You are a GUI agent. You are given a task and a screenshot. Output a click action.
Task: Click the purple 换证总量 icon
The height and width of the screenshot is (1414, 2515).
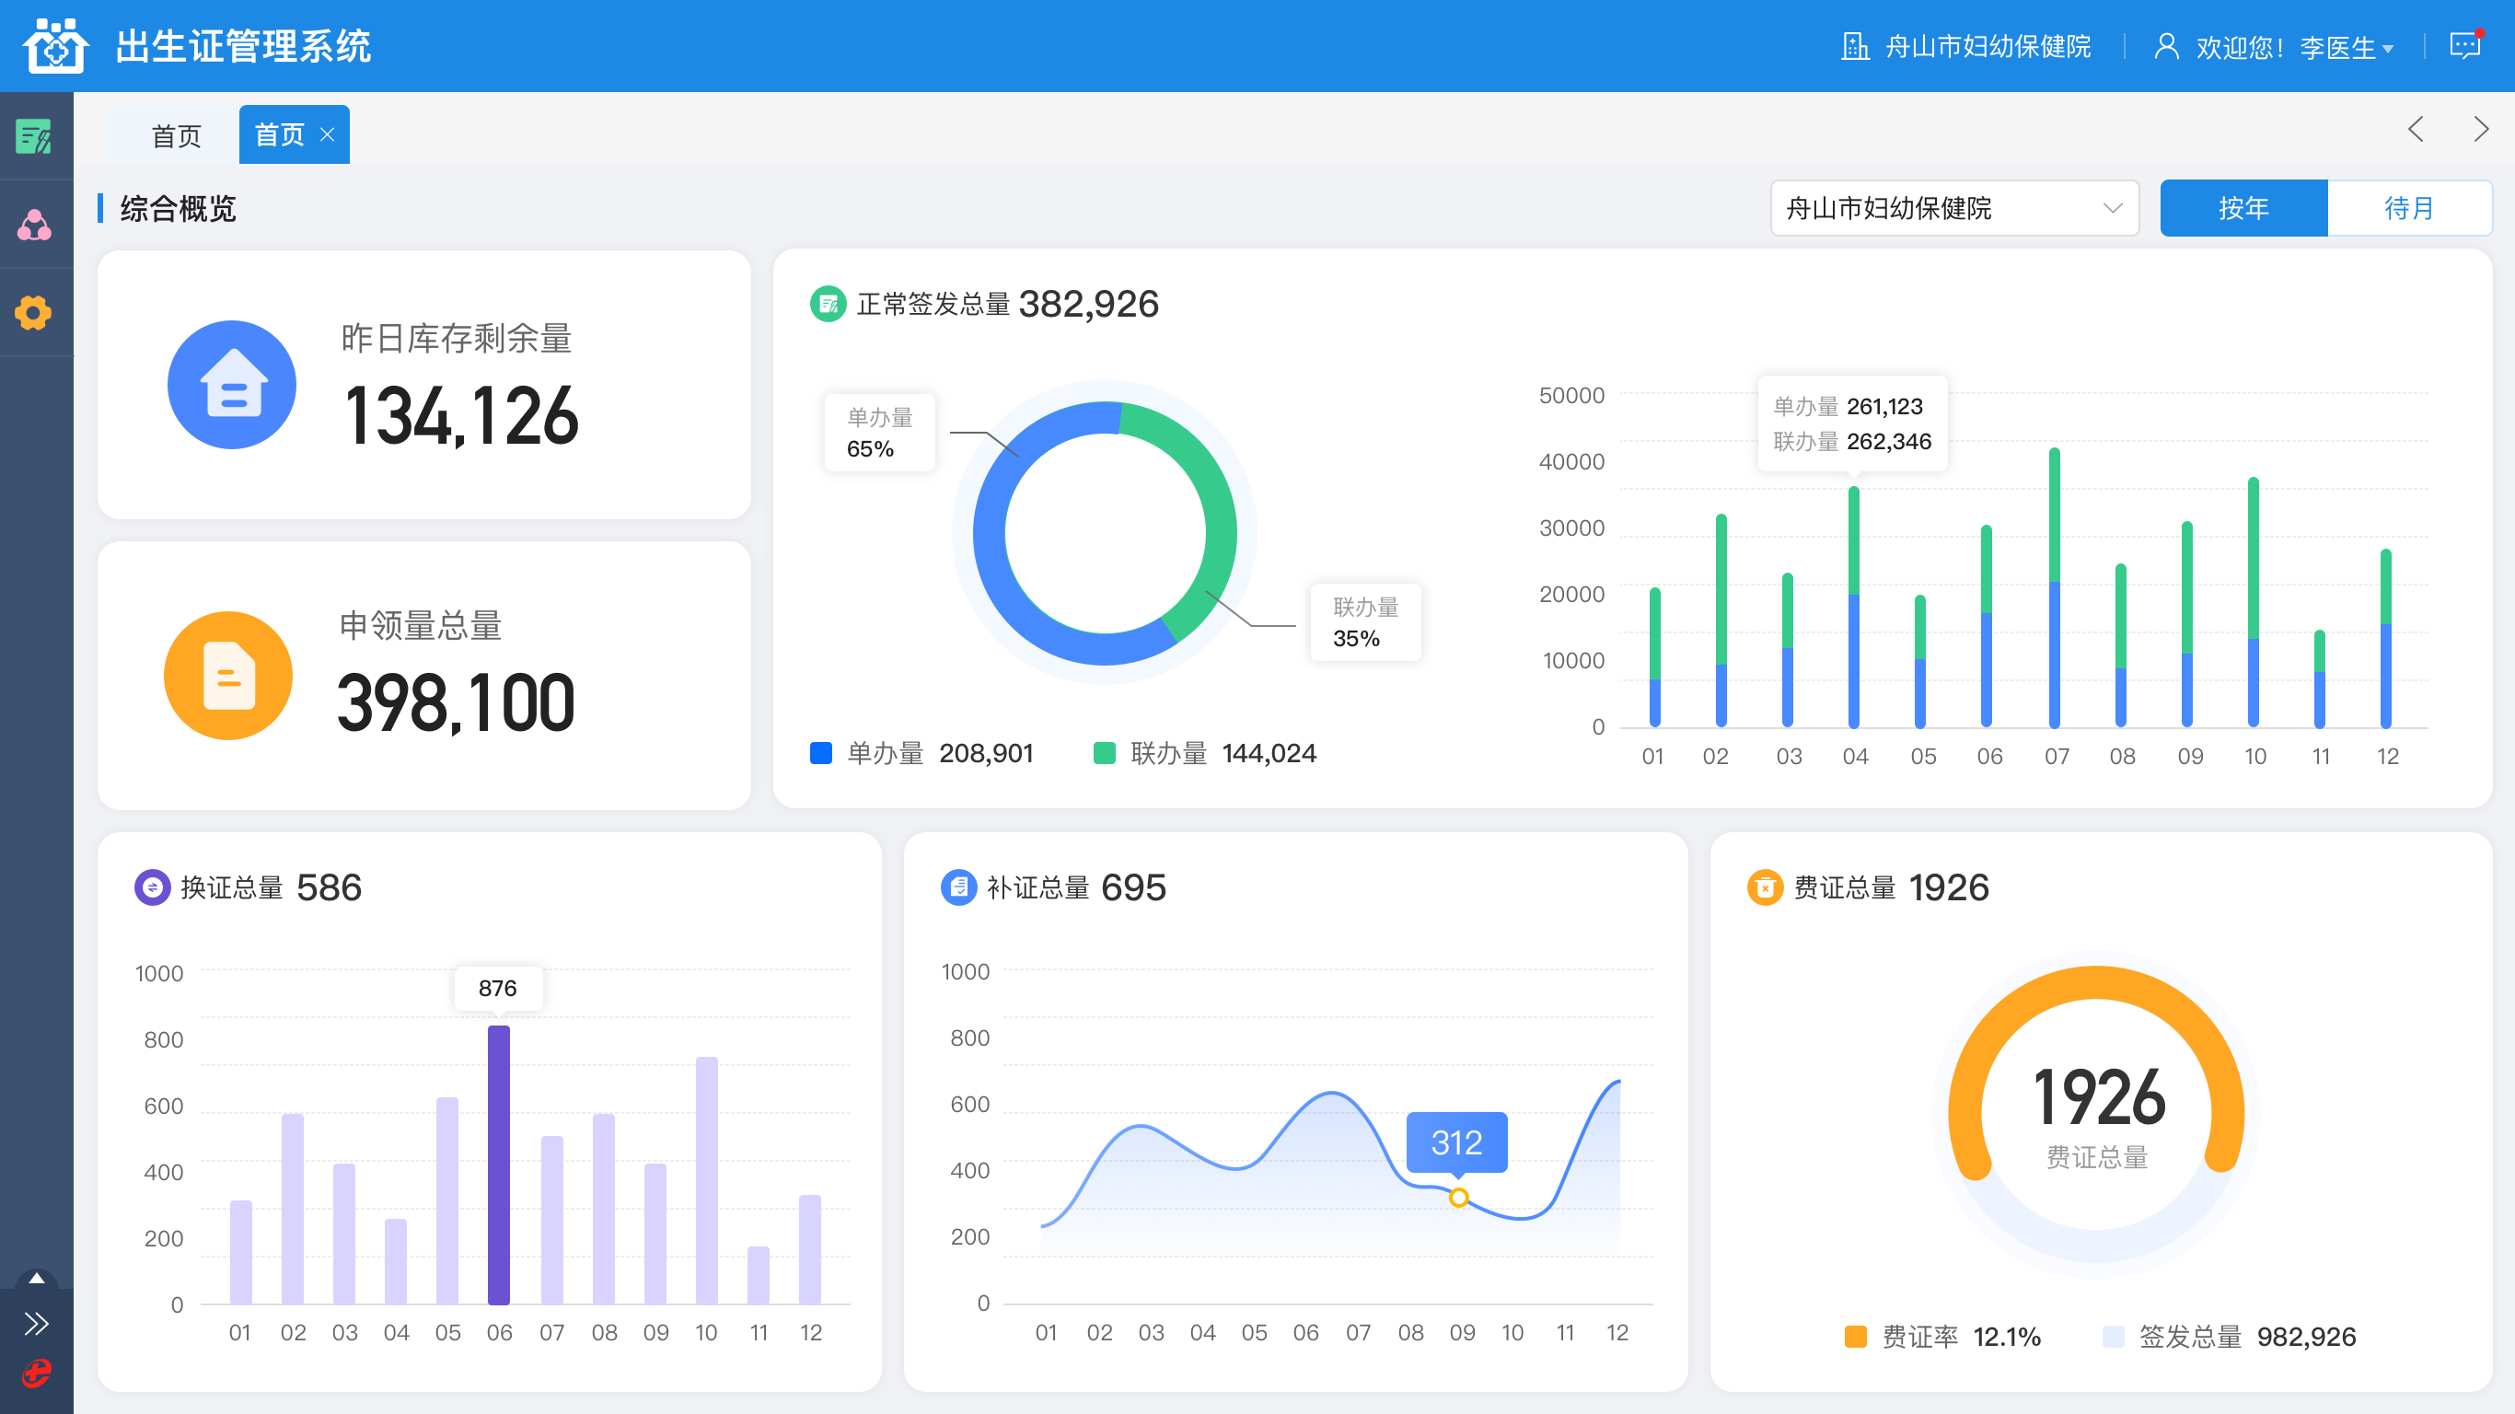point(151,887)
